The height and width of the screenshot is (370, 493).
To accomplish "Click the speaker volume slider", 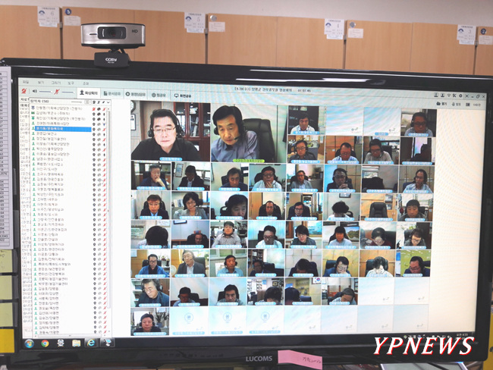I will [x=43, y=92].
